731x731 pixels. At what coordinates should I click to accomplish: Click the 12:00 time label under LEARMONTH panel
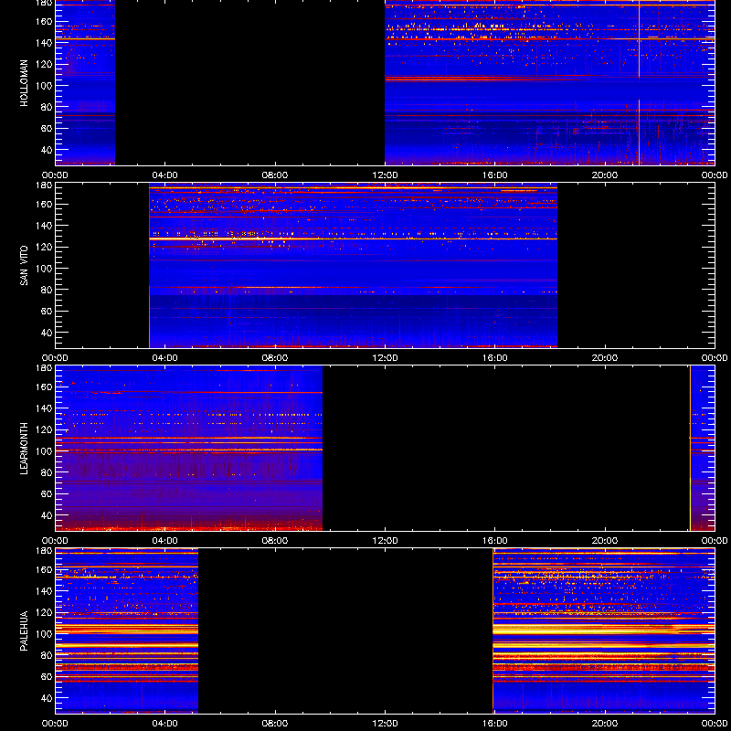pyautogui.click(x=385, y=541)
